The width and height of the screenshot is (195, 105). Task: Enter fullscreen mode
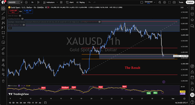pos(169,2)
